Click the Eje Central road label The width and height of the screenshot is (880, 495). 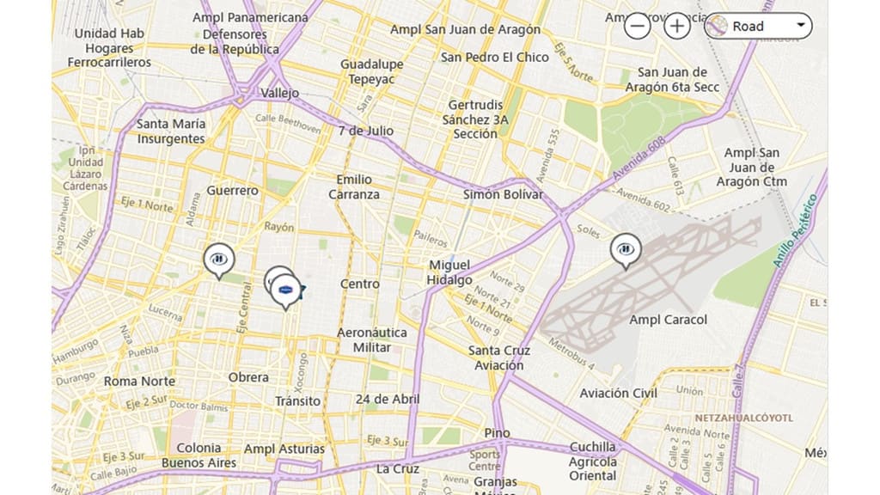tap(244, 308)
